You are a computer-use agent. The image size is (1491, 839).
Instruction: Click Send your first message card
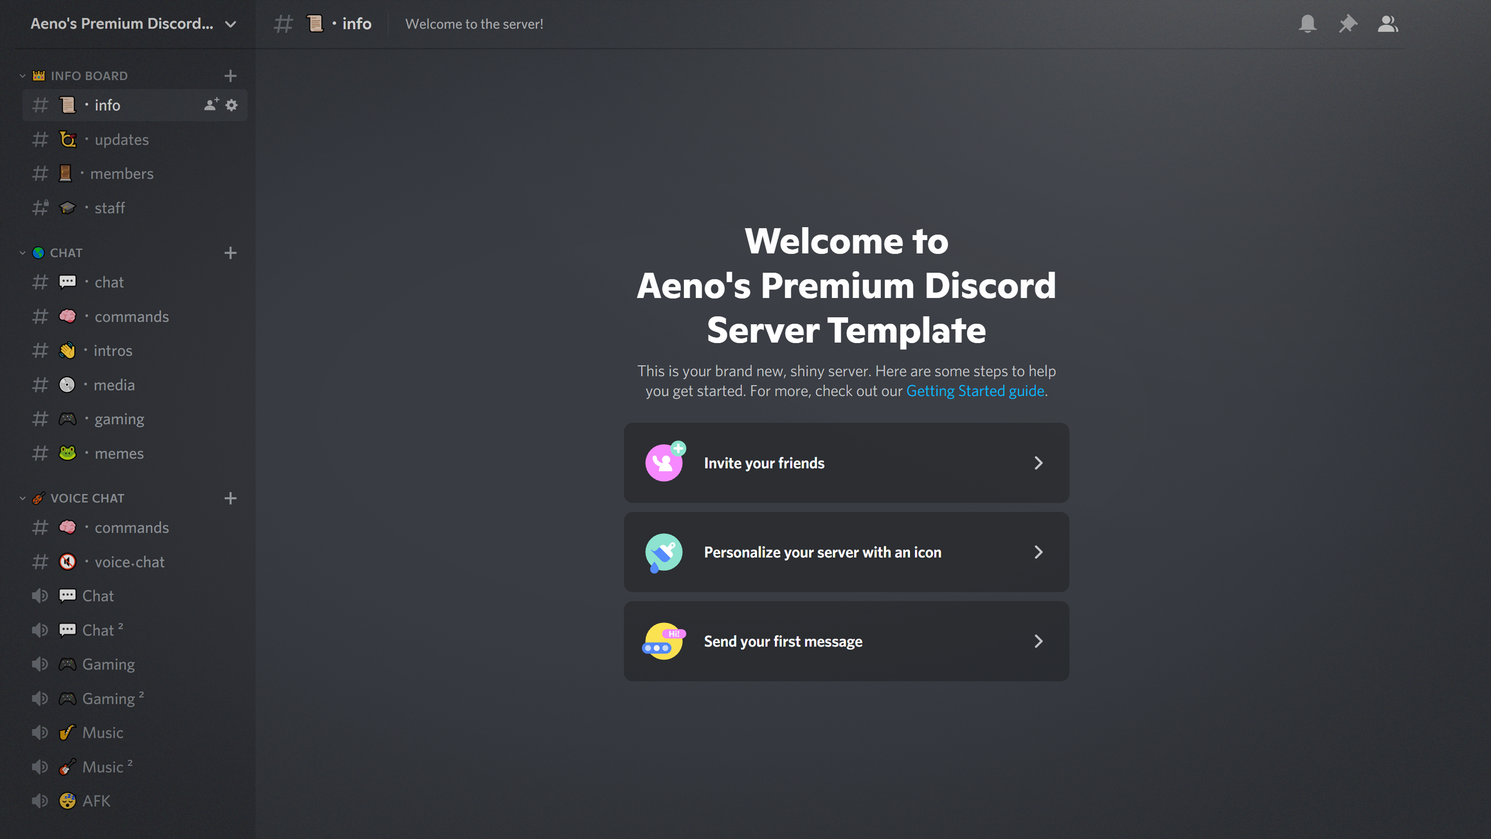(x=846, y=641)
